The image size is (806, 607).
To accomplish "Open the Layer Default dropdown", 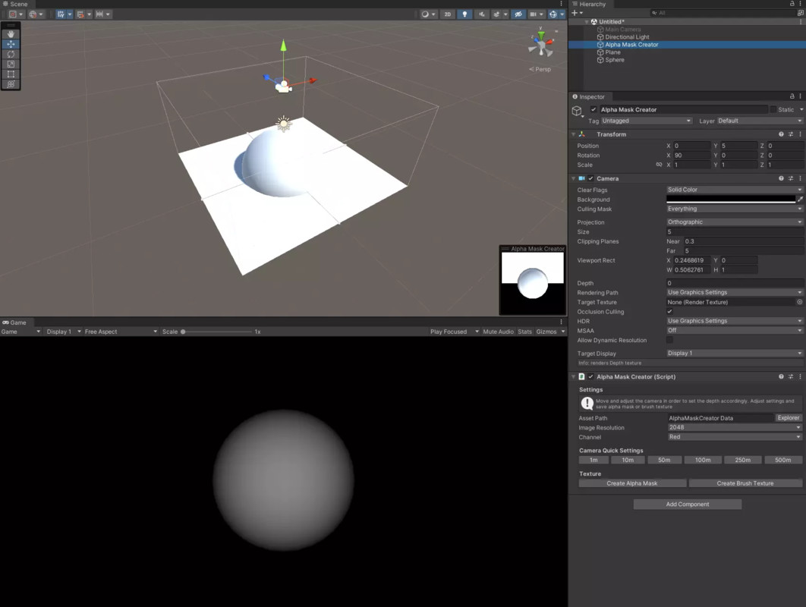I will (760, 121).
